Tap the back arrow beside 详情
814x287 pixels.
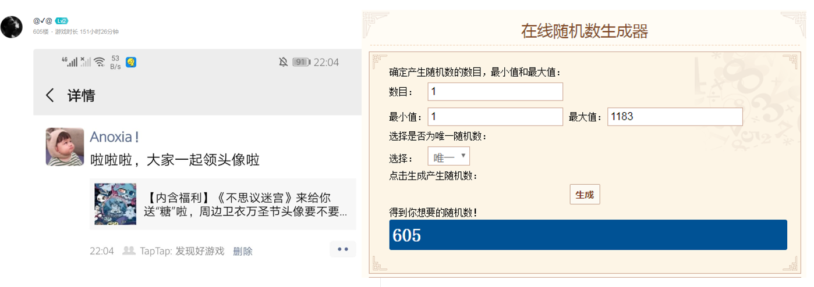[x=50, y=95]
